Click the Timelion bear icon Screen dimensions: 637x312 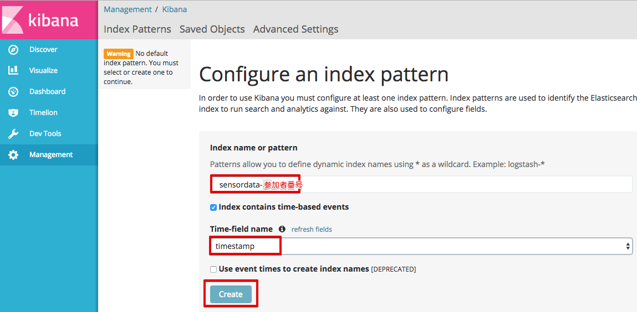click(13, 113)
